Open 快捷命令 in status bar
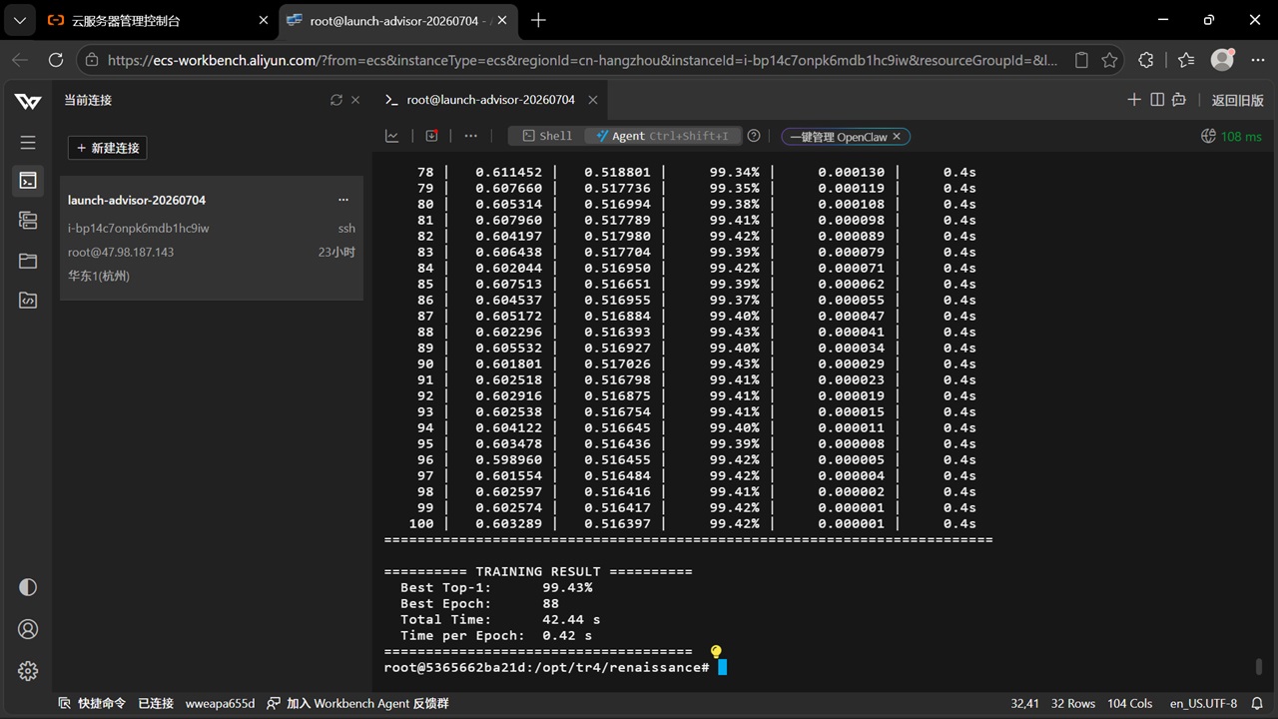1278x719 pixels. tap(93, 703)
